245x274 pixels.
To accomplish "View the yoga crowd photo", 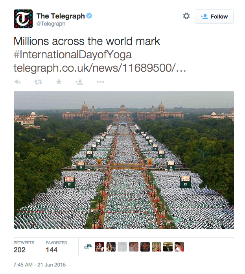I will [124, 160].
